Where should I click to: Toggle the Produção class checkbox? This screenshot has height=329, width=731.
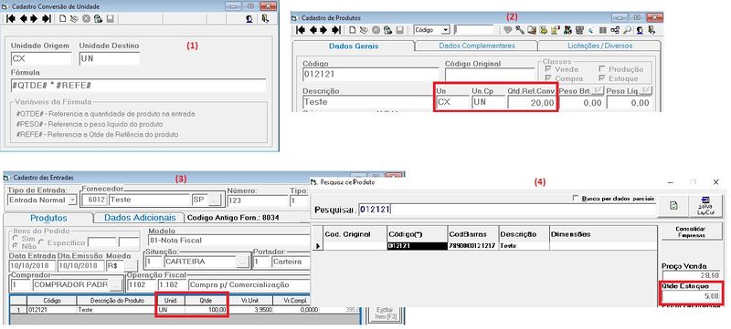pos(602,68)
